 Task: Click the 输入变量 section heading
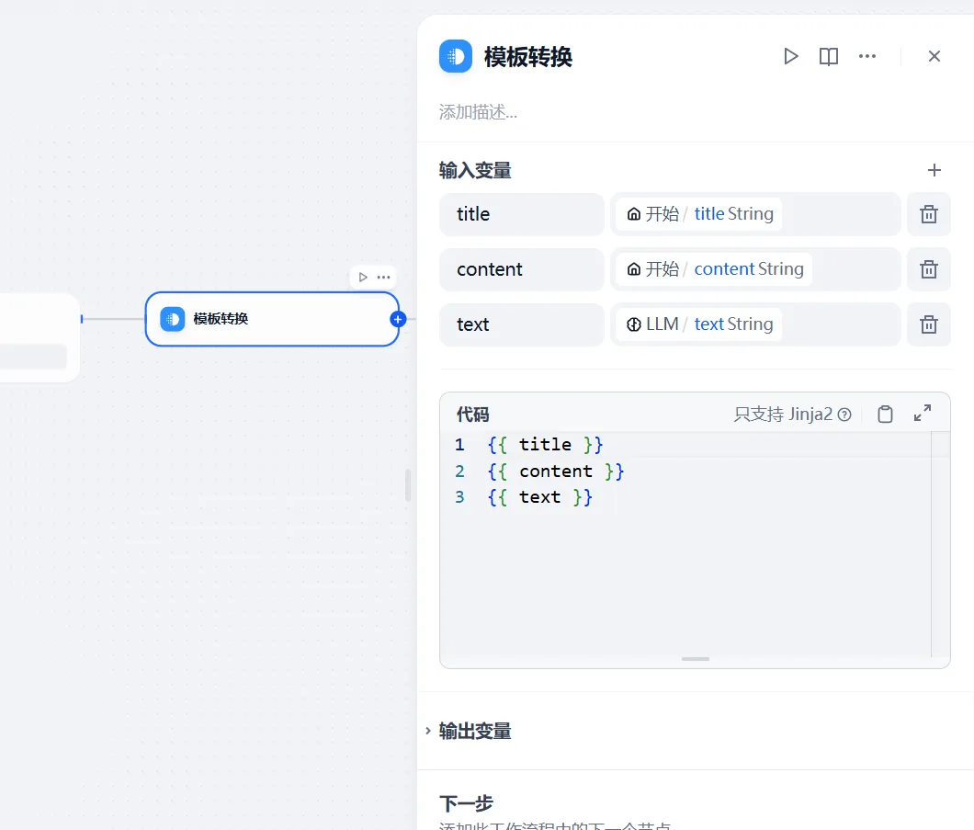pos(475,170)
